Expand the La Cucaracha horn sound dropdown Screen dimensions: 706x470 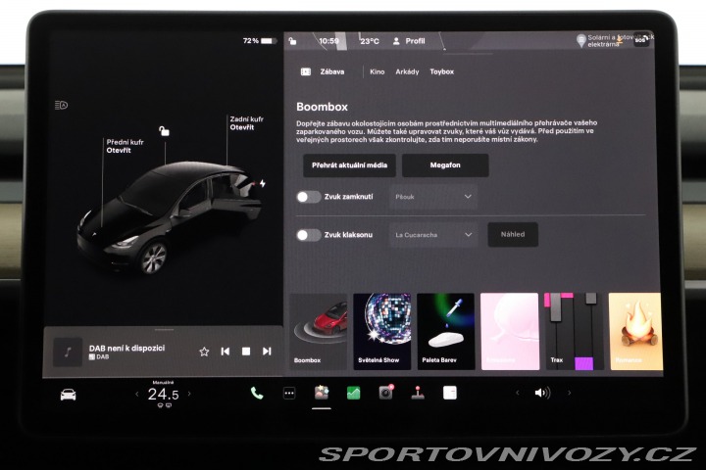(433, 235)
